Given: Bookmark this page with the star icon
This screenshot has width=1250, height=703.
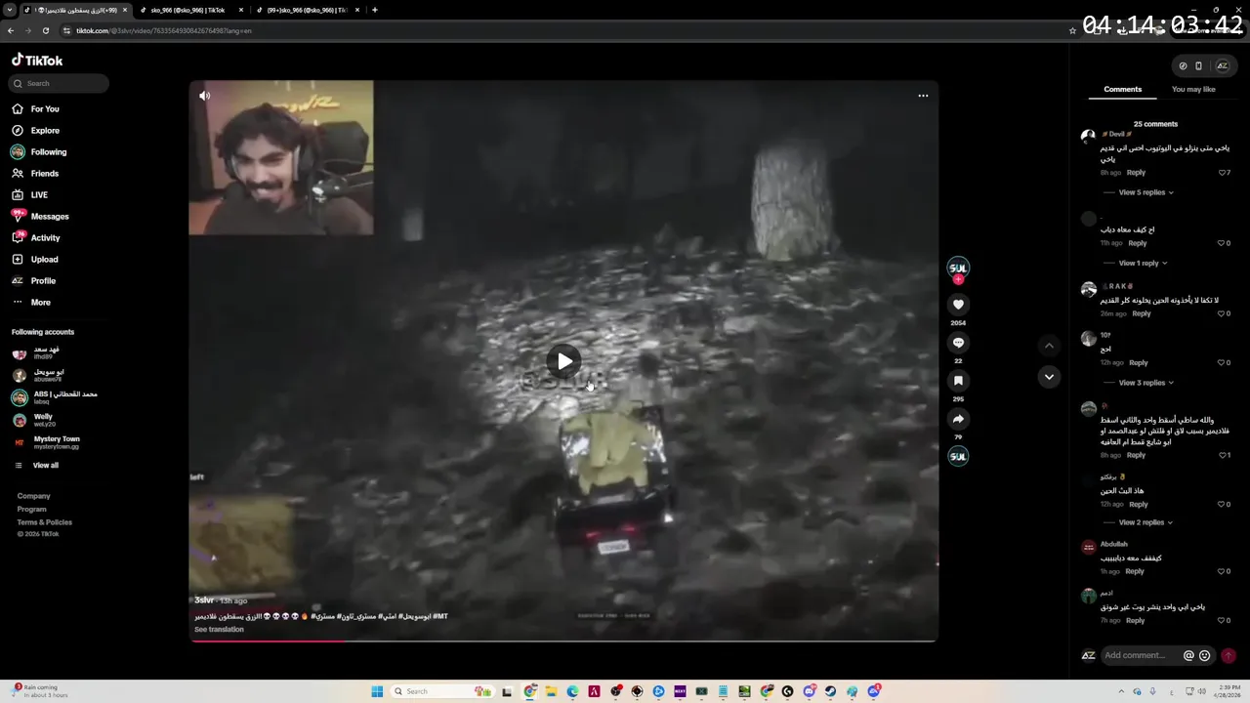Looking at the screenshot, I should 1072,30.
